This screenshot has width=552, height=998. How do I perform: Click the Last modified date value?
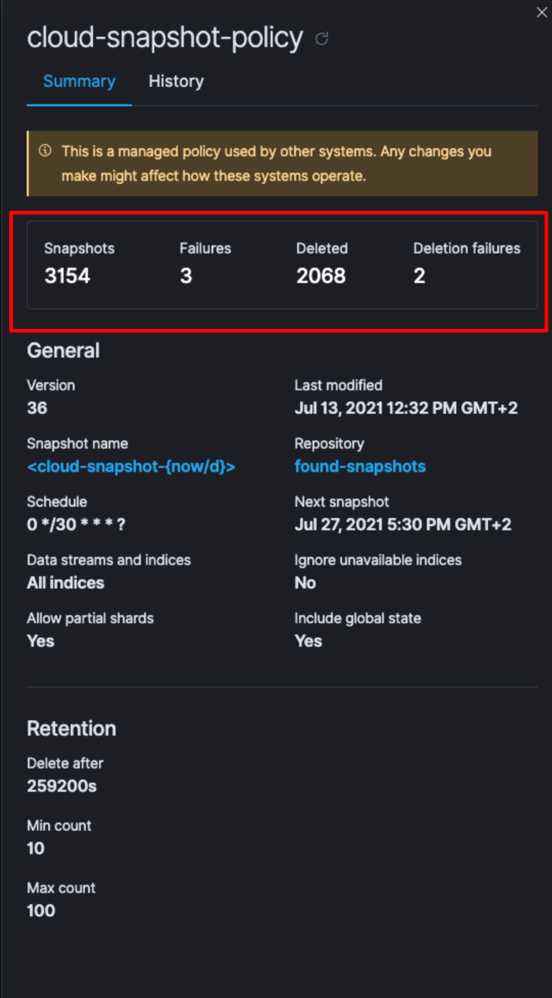(x=406, y=408)
